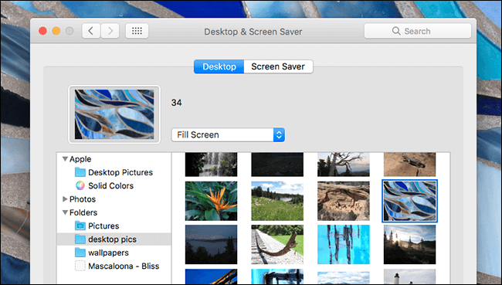Click the forward navigation arrow button
The height and width of the screenshot is (285, 502).
110,31
